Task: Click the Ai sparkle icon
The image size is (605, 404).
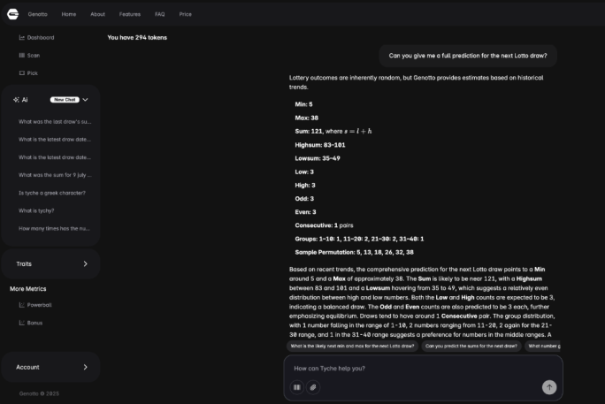Action: coord(16,100)
